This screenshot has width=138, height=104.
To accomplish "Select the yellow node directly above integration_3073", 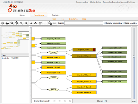I will (x=53, y=67).
